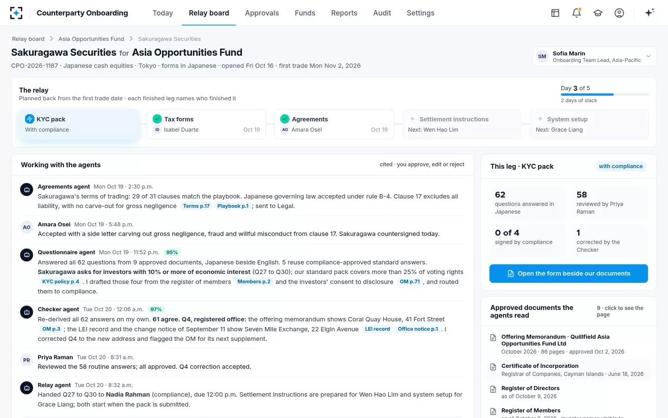This screenshot has height=418, width=668.
Task: Open the user account profile icon
Action: [x=619, y=13]
